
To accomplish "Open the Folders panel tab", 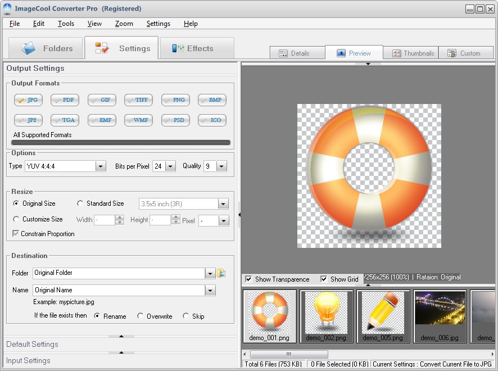I will click(x=46, y=48).
